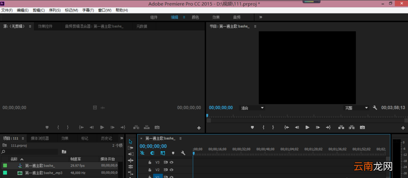408x178 pixels.
Task: Go up one folder level in Project panel
Action: 5,145
